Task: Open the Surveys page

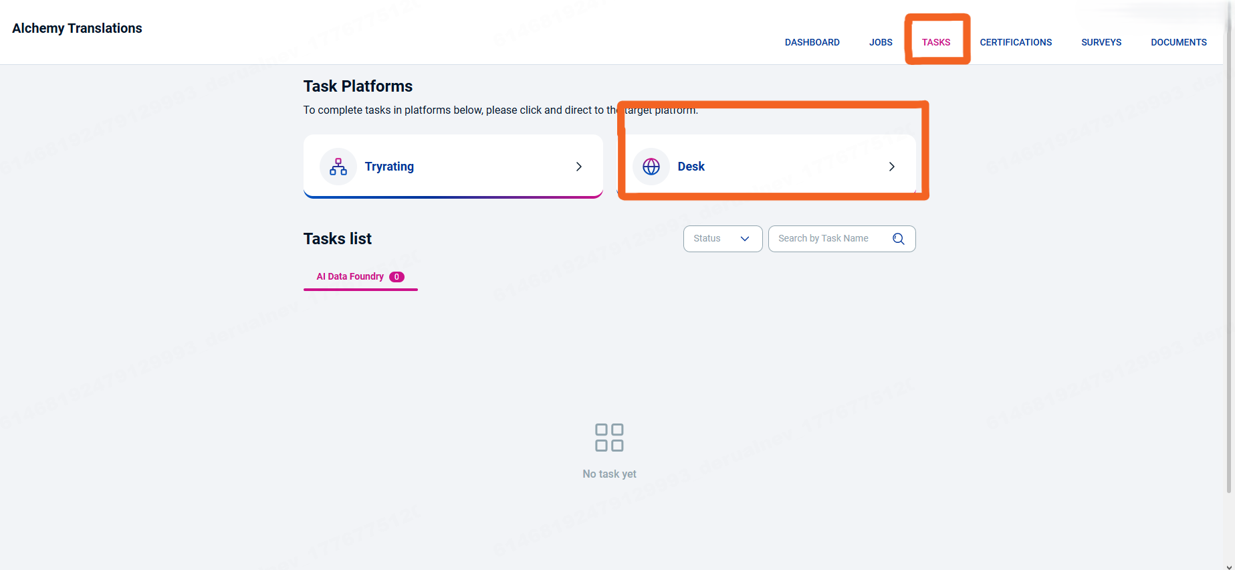Action: tap(1101, 42)
